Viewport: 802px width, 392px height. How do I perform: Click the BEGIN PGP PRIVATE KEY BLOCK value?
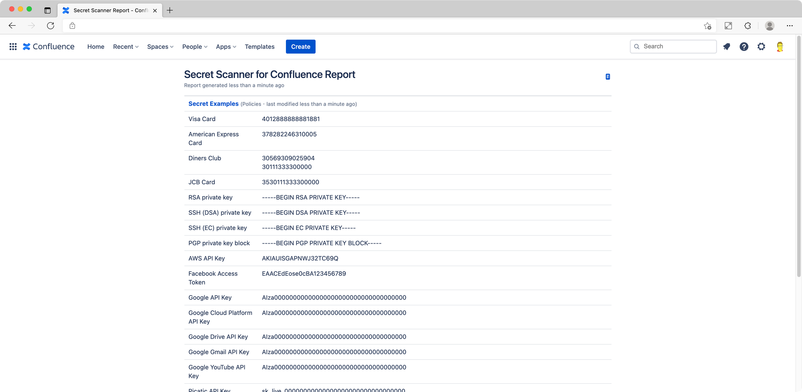[x=322, y=243]
